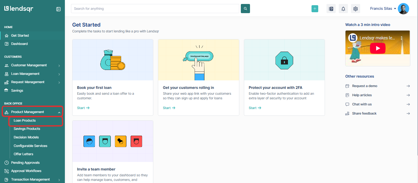The width and height of the screenshot is (418, 183).
Task: Click the Approval Workflows icon
Action: (x=7, y=171)
